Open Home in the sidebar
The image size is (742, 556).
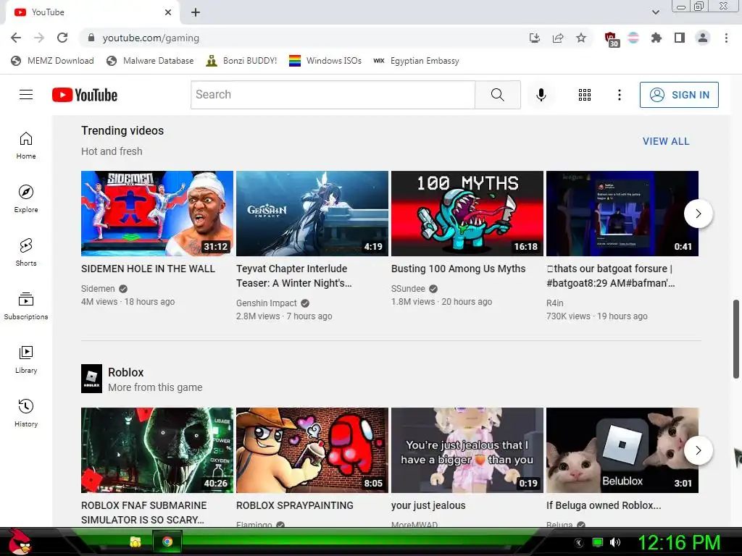(26, 146)
